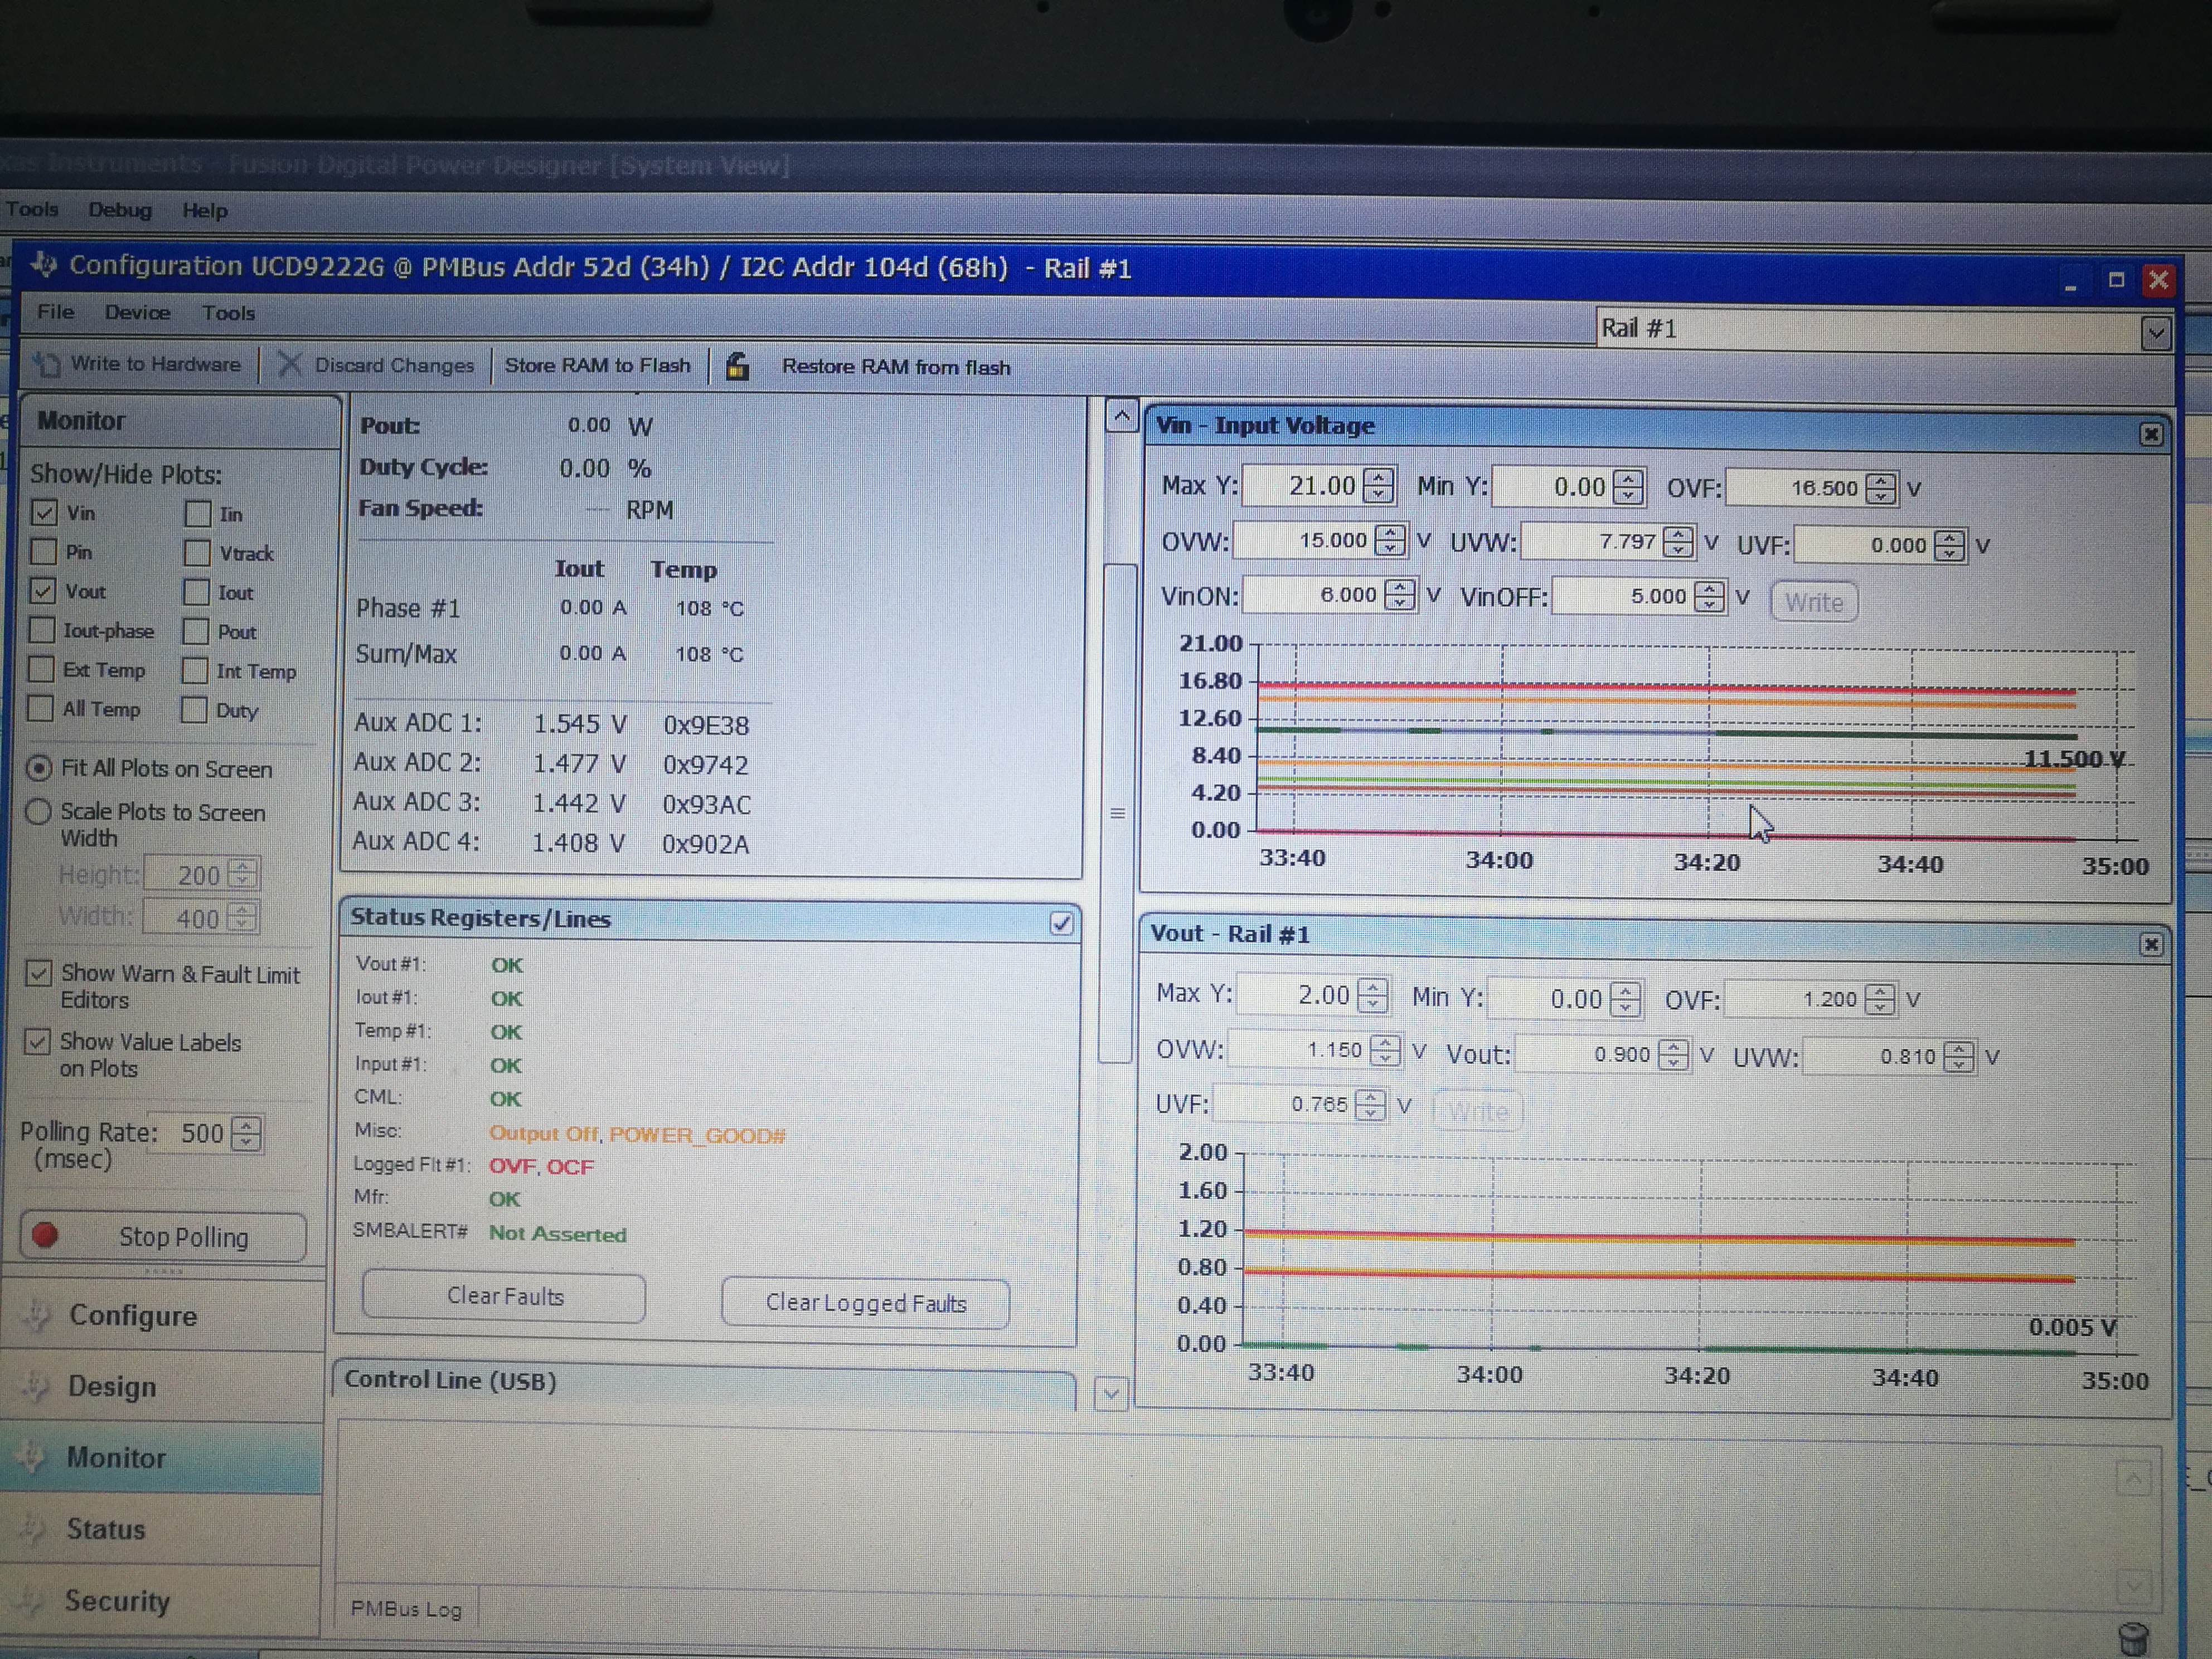Click the Clear Faults button

[504, 1296]
